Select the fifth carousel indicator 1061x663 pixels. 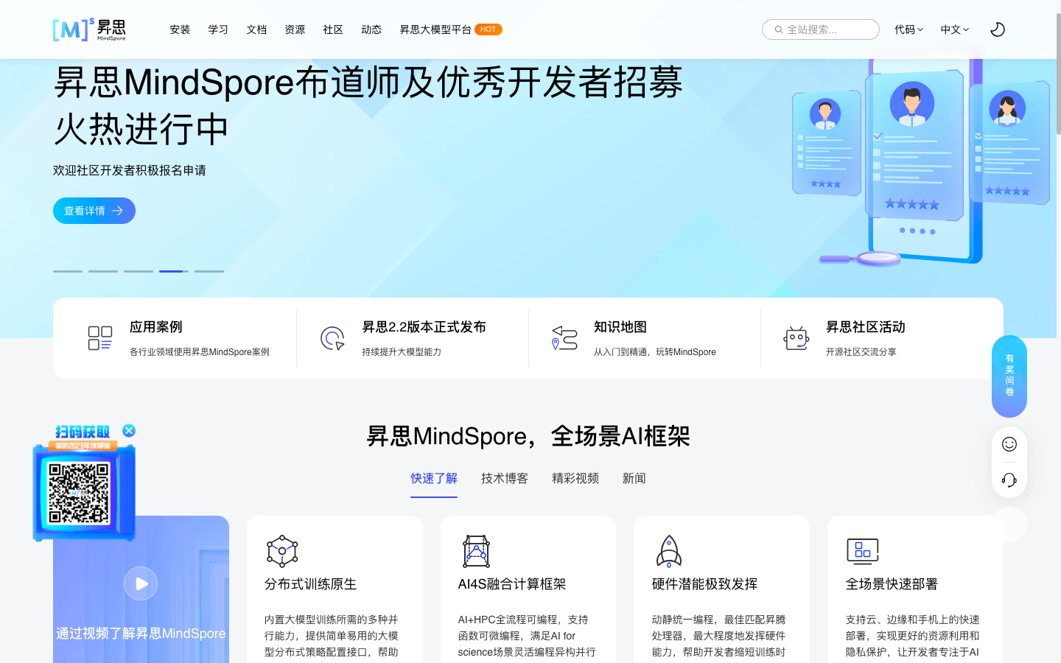click(209, 271)
